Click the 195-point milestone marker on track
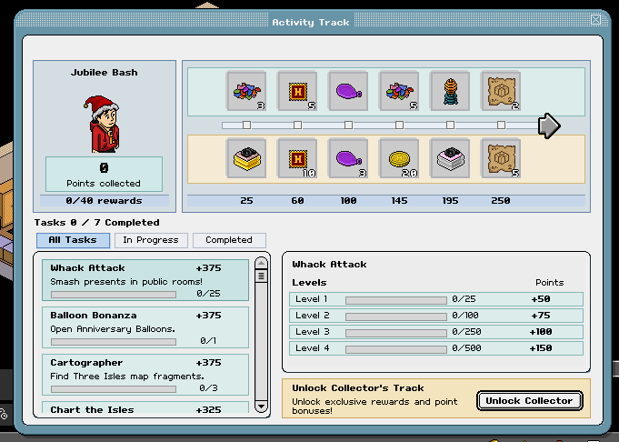The width and height of the screenshot is (619, 442). point(451,126)
